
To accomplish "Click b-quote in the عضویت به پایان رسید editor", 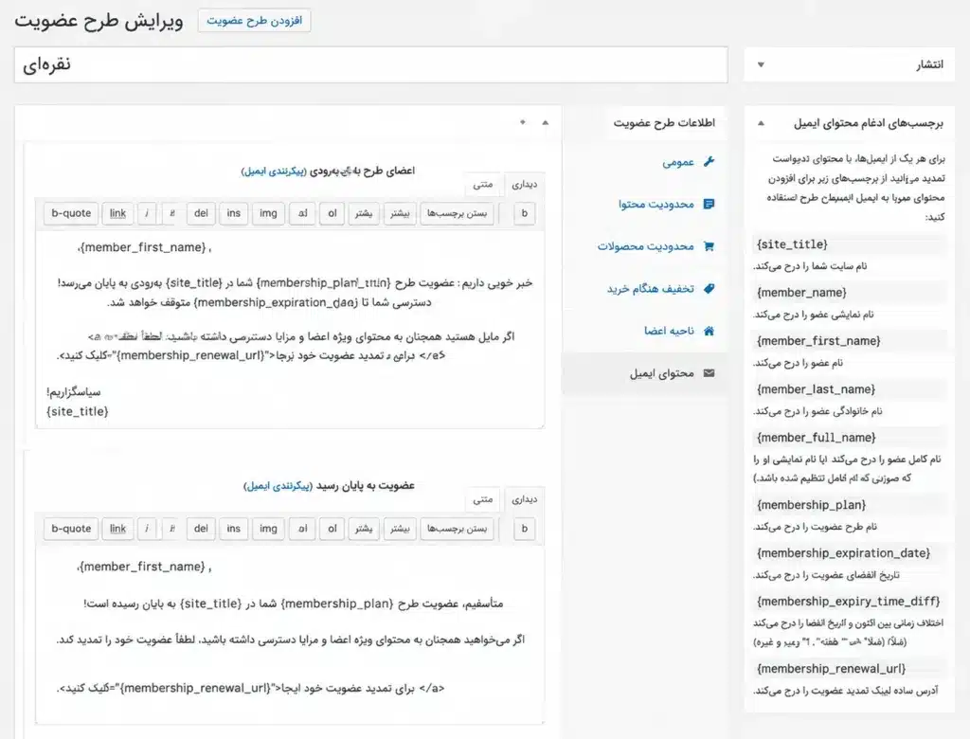I will [71, 529].
